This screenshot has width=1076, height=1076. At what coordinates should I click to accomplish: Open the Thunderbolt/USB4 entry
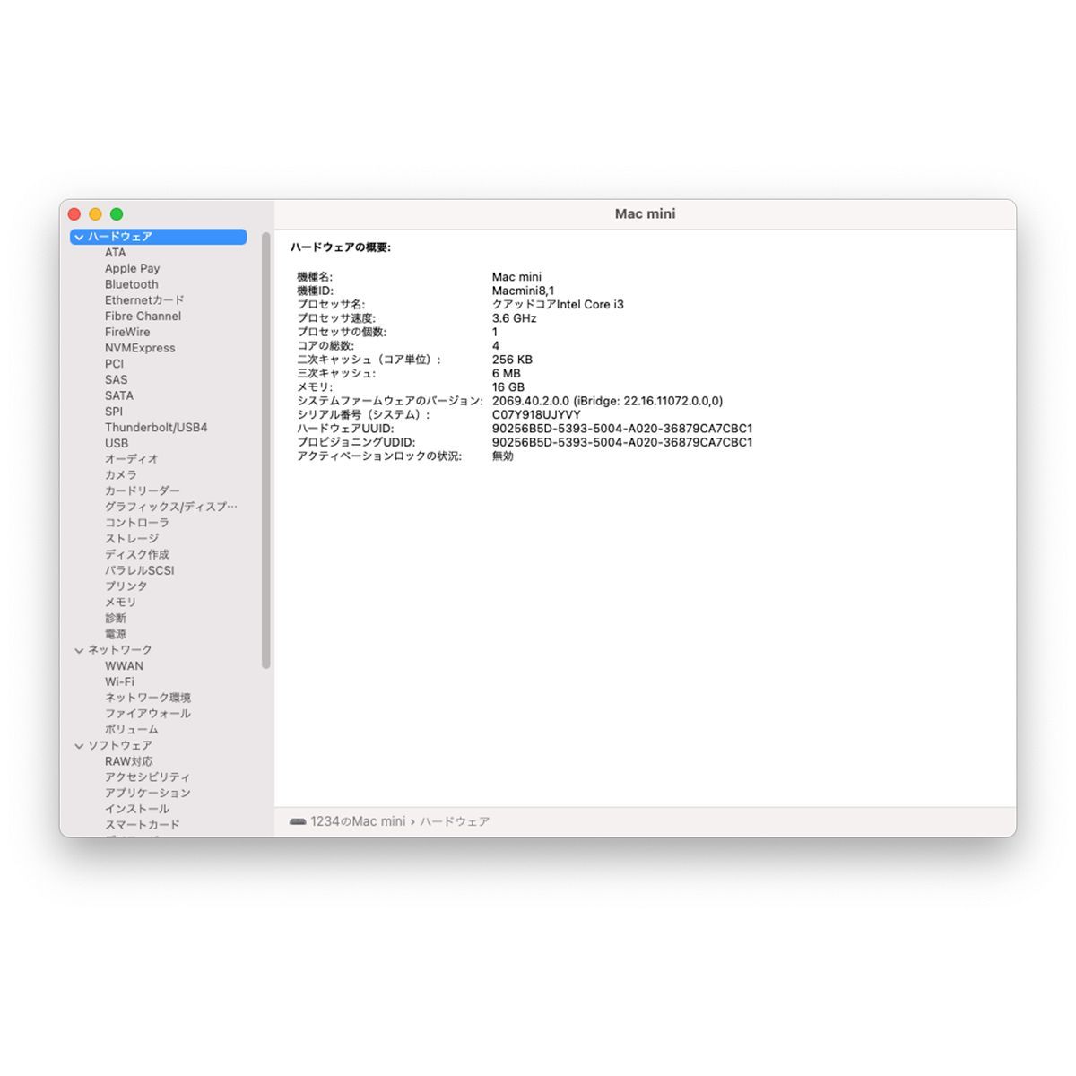tap(155, 428)
